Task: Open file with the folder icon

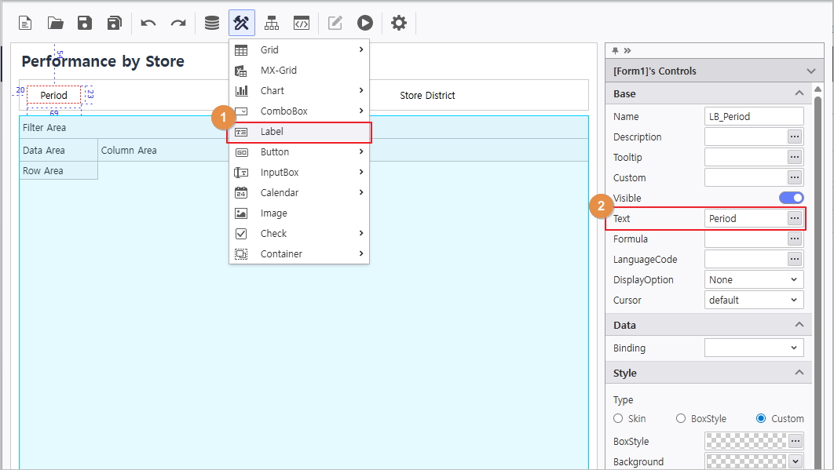Action: (x=55, y=23)
